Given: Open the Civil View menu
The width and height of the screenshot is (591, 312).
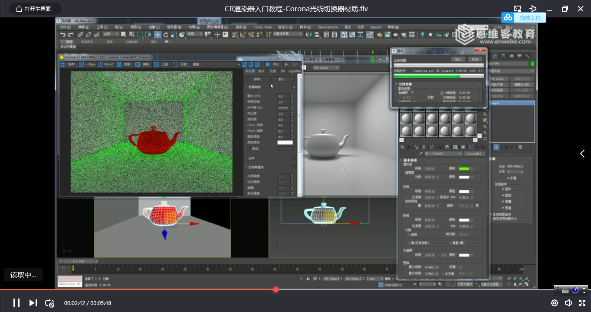Looking at the screenshot, I should pyautogui.click(x=263, y=27).
